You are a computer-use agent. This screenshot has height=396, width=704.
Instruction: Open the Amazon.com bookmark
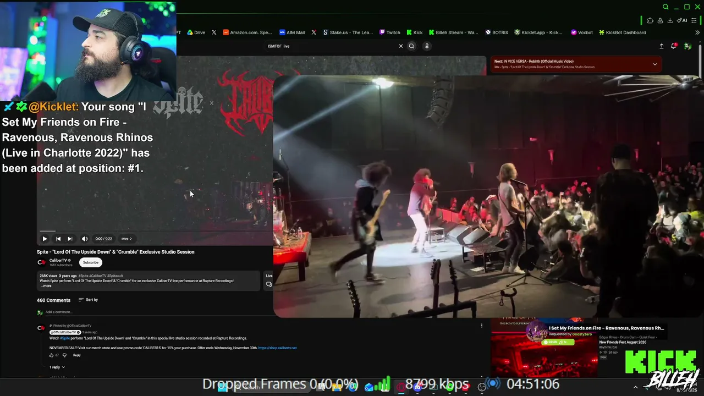[247, 32]
